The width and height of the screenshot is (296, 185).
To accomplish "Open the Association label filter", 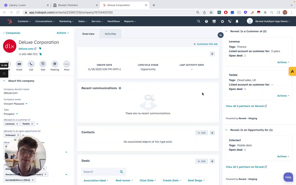I will coord(96,180).
